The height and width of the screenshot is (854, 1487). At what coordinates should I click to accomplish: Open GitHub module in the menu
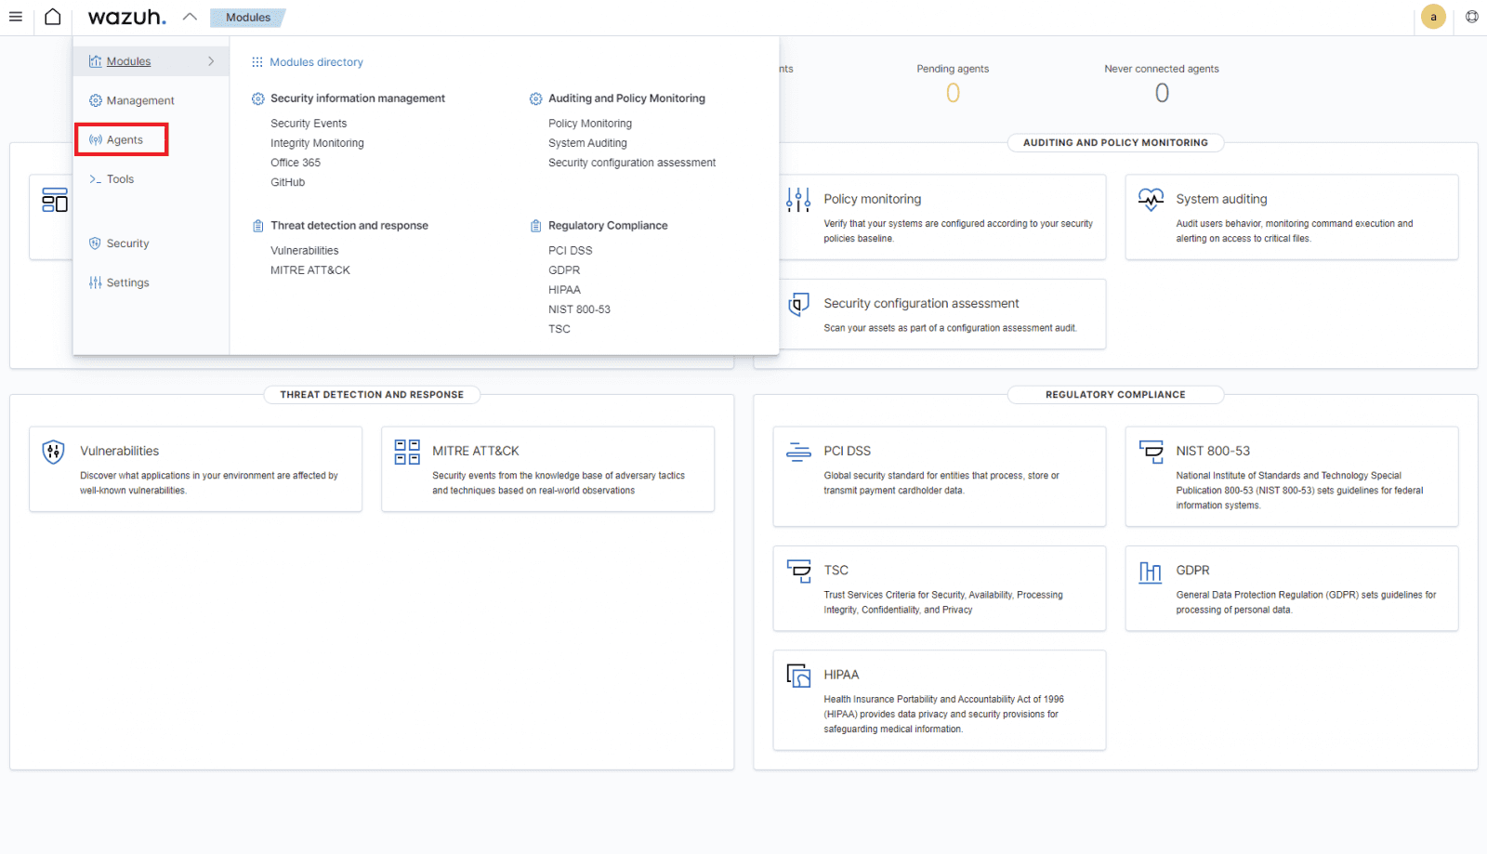287,182
